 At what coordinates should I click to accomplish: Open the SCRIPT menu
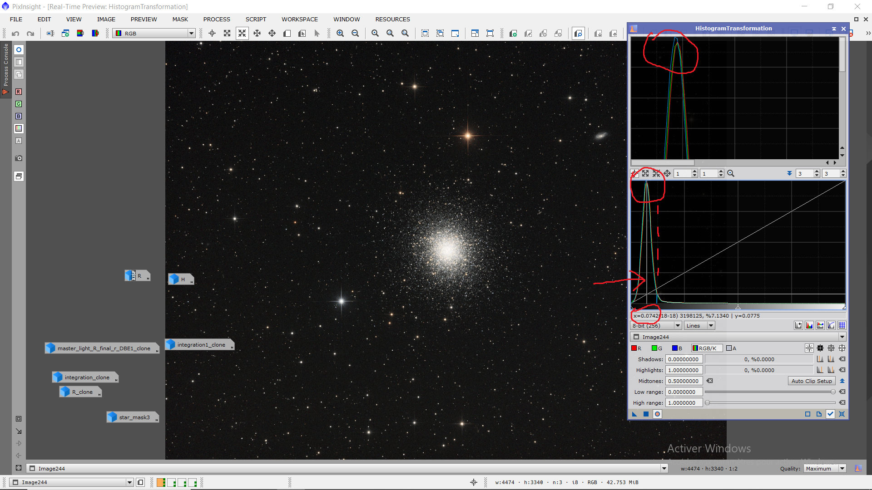click(256, 19)
